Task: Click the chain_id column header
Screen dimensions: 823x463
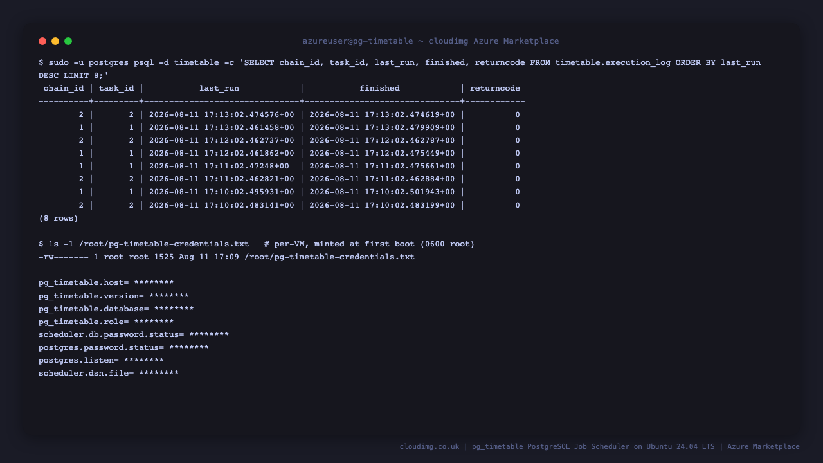Action: click(64, 88)
